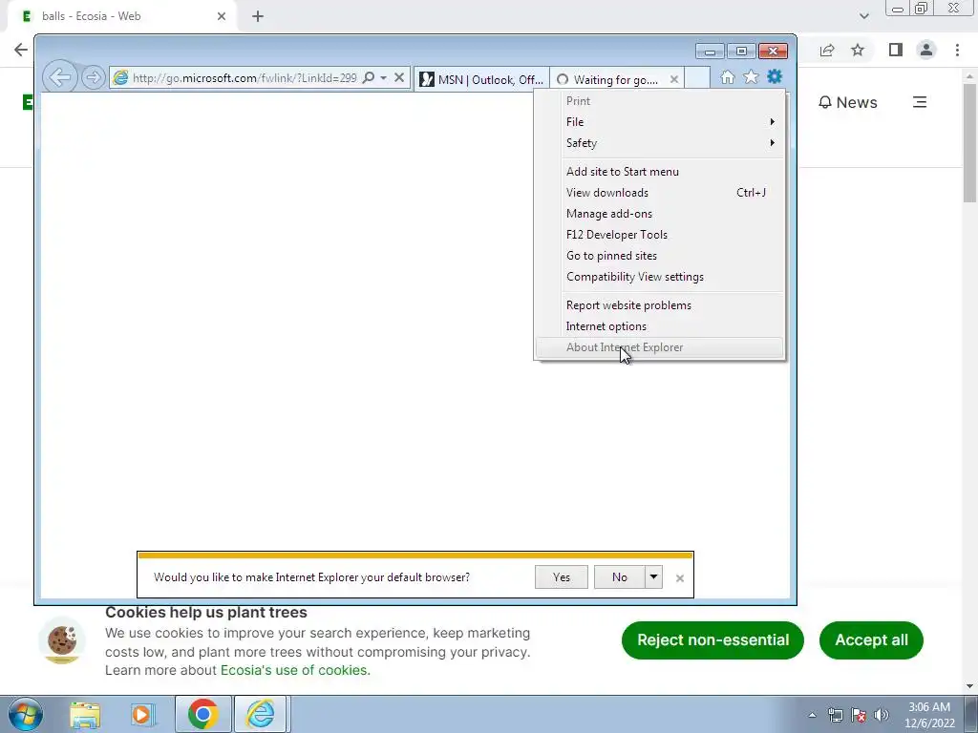Open Chrome profile avatar
The width and height of the screenshot is (978, 733).
coord(926,50)
